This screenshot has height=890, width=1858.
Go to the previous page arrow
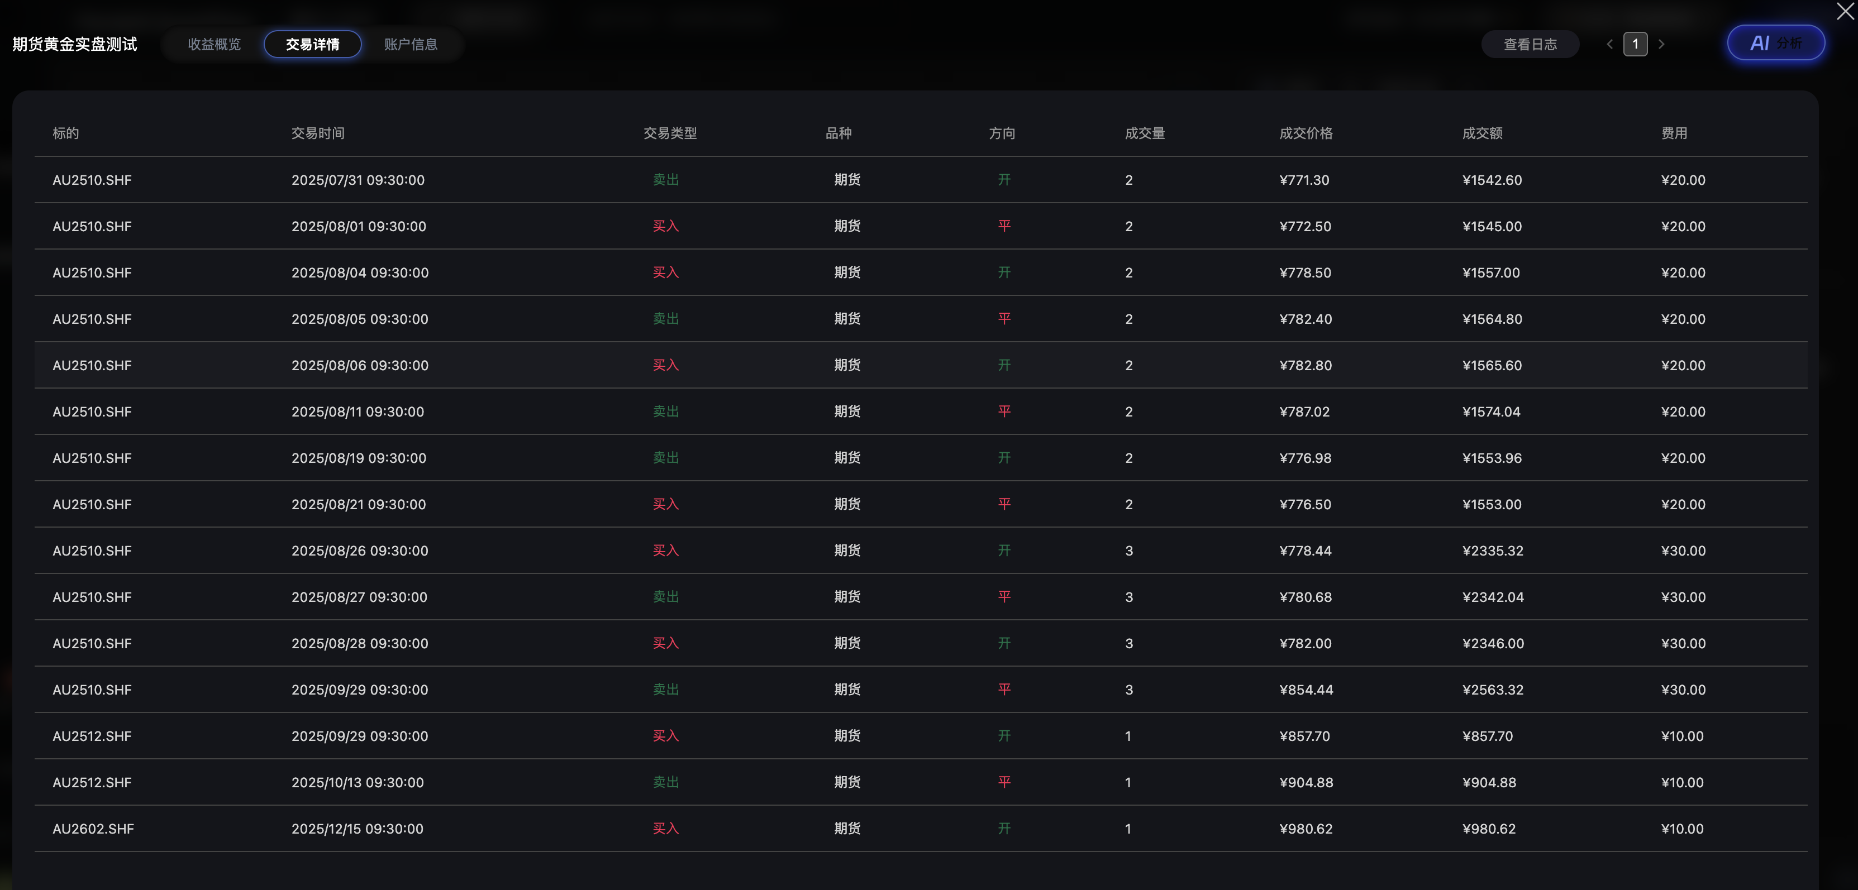(1609, 44)
